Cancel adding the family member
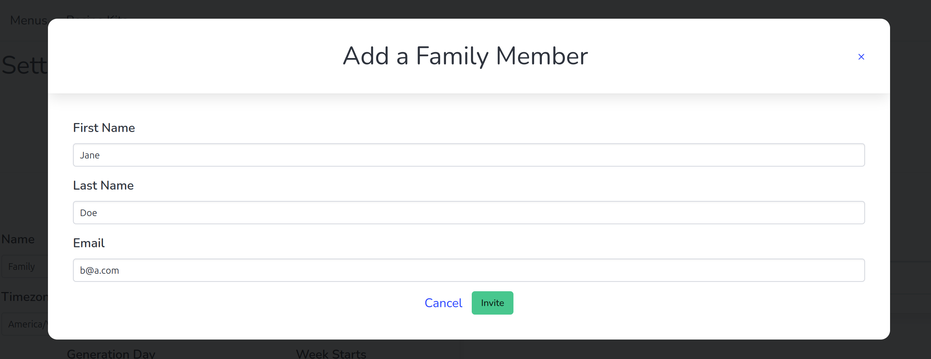Viewport: 931px width, 359px height. coord(443,303)
